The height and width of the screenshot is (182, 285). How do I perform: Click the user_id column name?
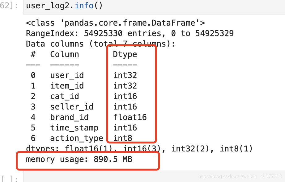(x=67, y=76)
